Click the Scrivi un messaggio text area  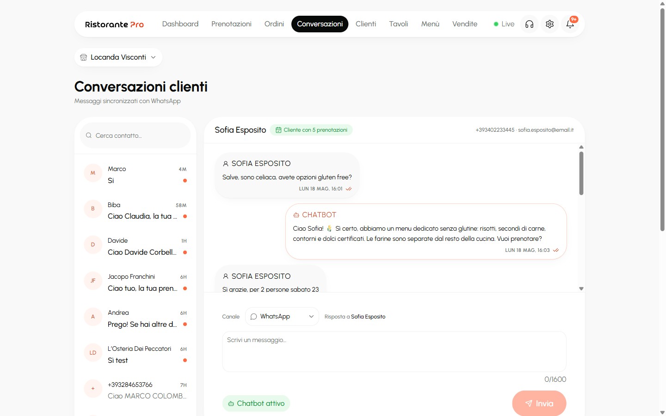pyautogui.click(x=394, y=351)
